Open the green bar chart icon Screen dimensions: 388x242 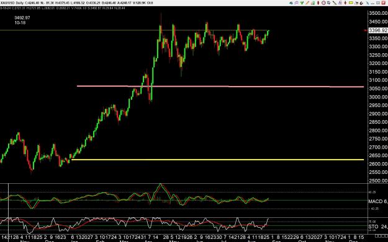click(x=313, y=3)
